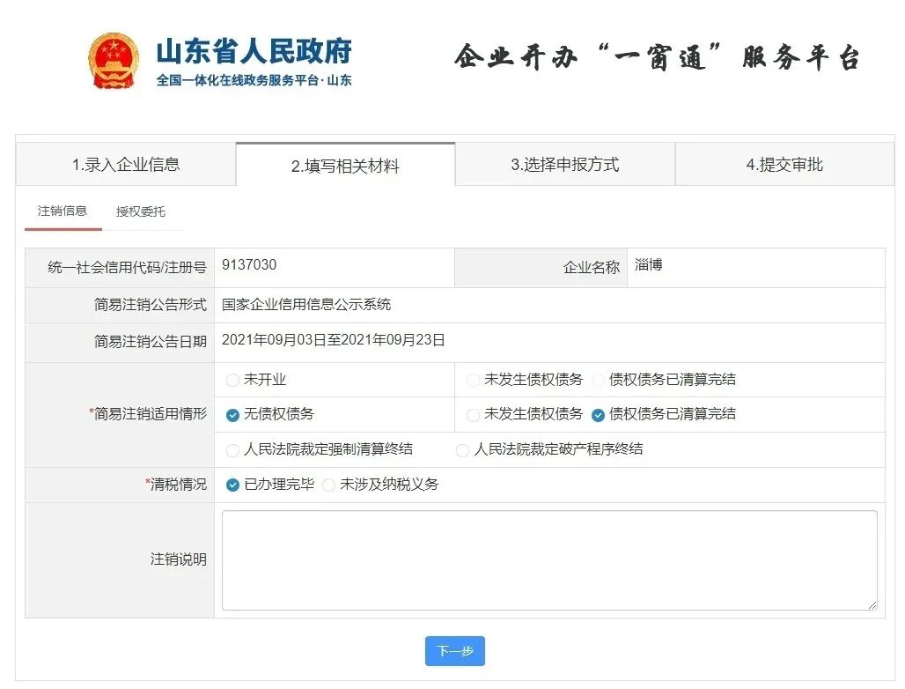905x689 pixels.
Task: Choose 人民法院裁定破产程序终结 radio option
Action: (462, 450)
